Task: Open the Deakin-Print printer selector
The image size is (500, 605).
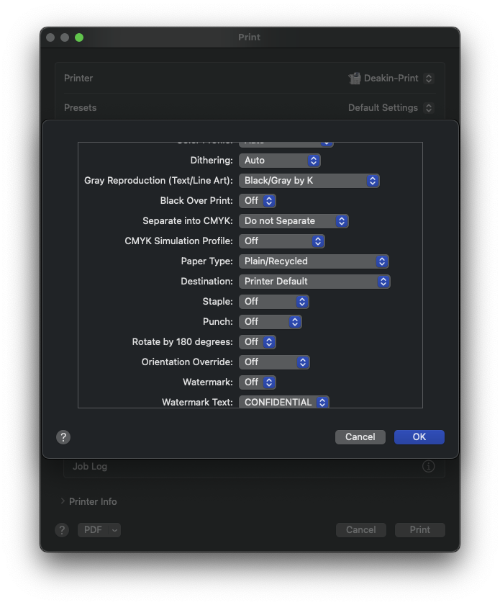Action: tap(391, 78)
